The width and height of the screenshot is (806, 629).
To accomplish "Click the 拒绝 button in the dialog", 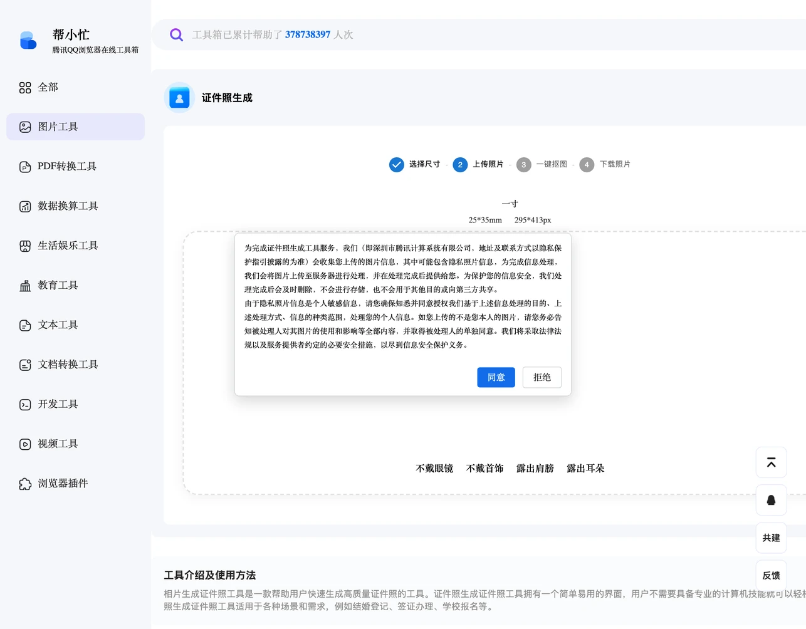I will [x=542, y=377].
